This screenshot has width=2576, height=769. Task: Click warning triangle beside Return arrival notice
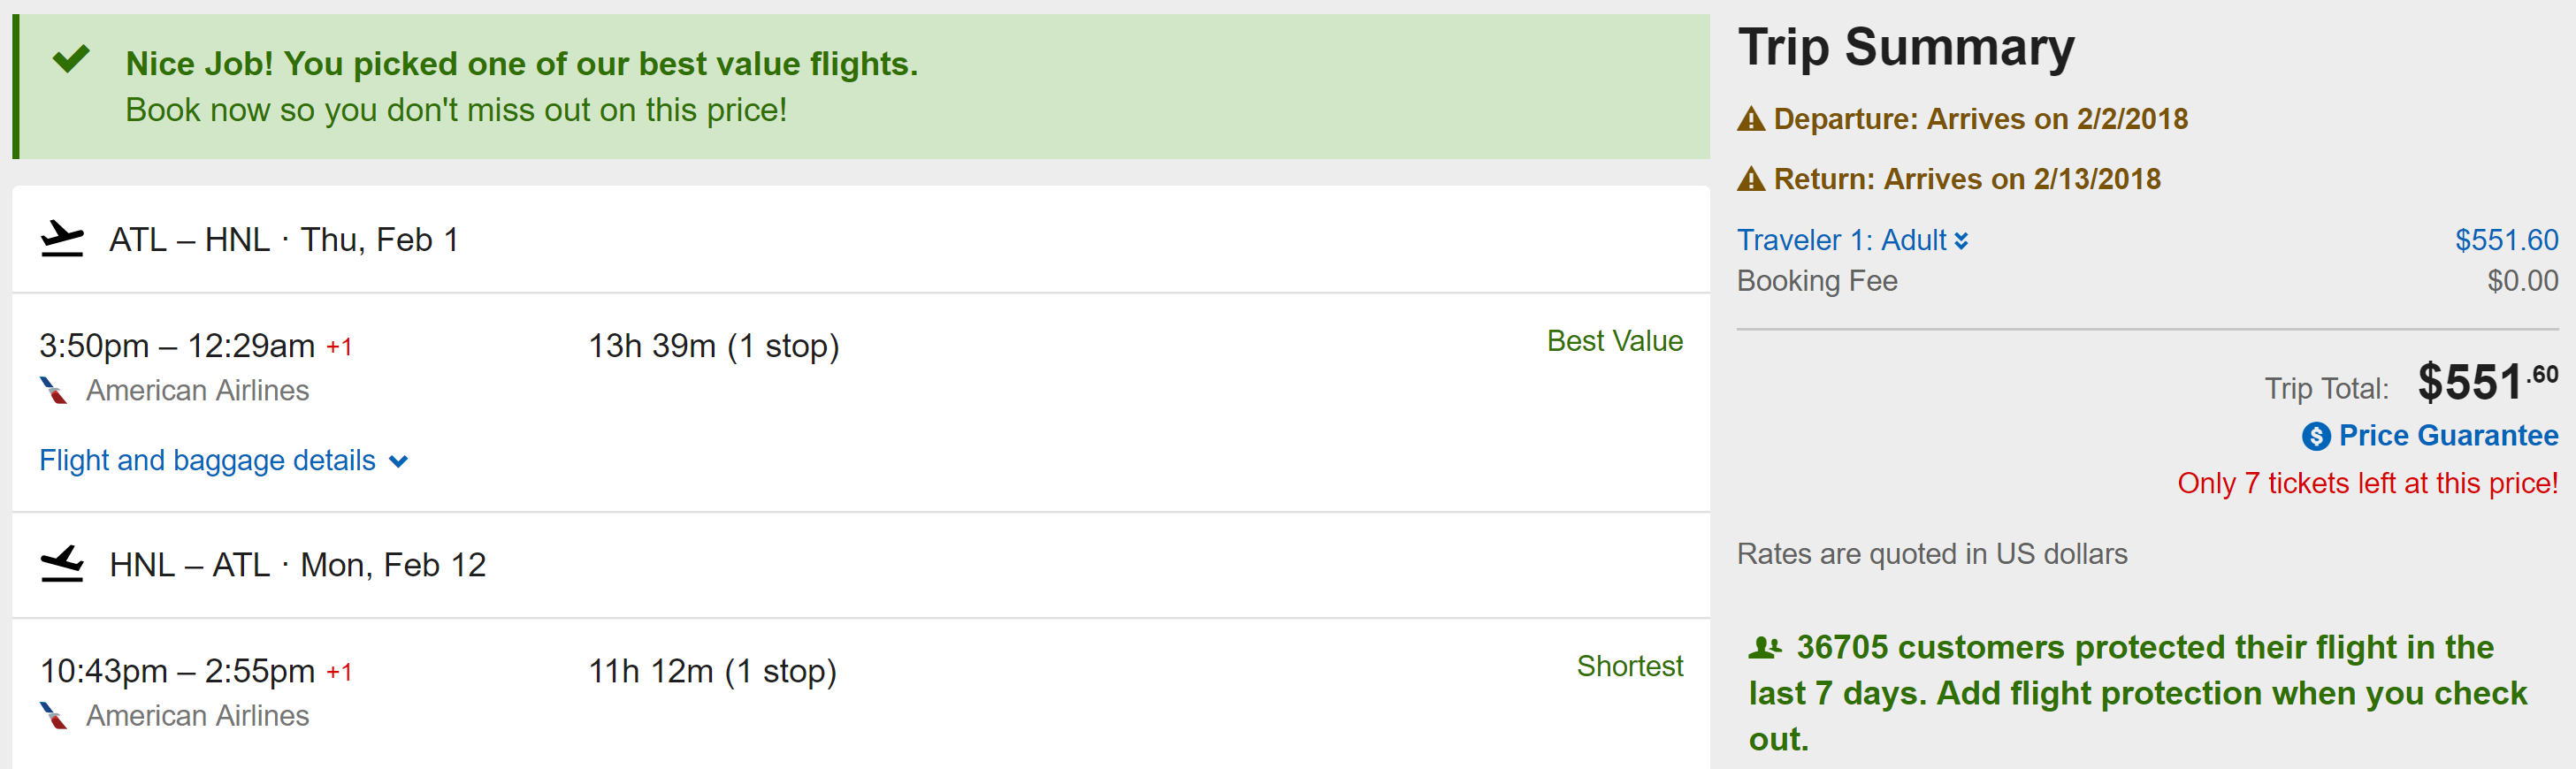coord(1751,180)
